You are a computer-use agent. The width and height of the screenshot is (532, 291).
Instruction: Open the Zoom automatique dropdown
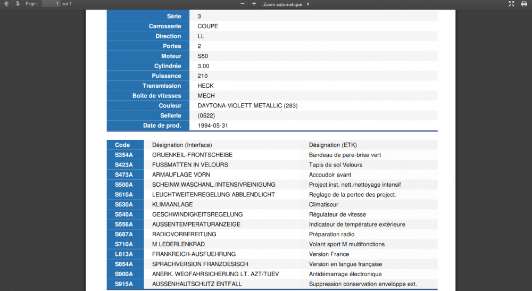(x=286, y=4)
